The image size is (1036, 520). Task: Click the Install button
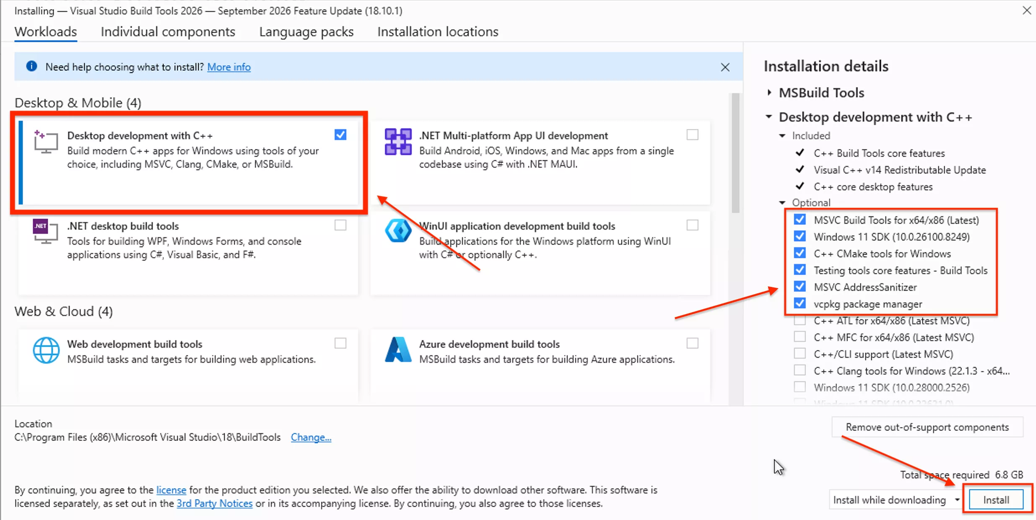pos(996,500)
